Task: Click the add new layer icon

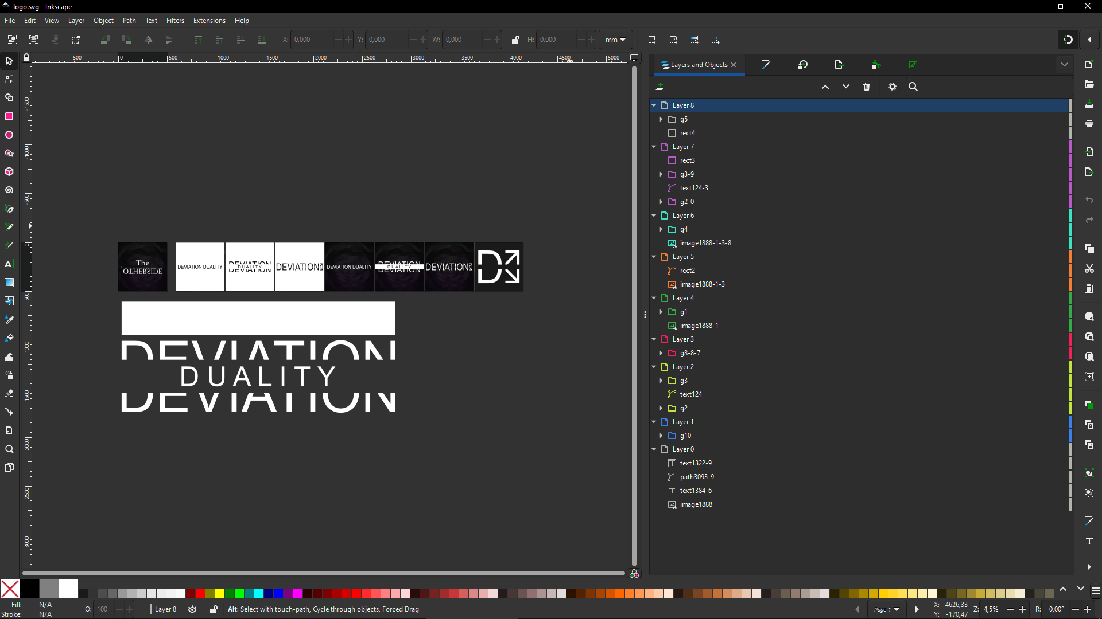Action: tap(660, 87)
